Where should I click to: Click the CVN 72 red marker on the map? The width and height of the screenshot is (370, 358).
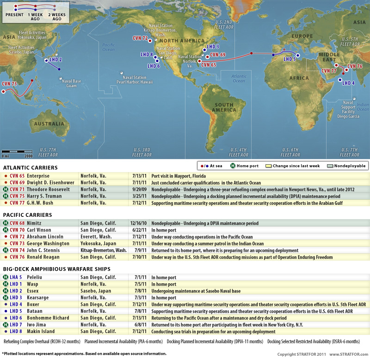pyautogui.click(x=150, y=41)
